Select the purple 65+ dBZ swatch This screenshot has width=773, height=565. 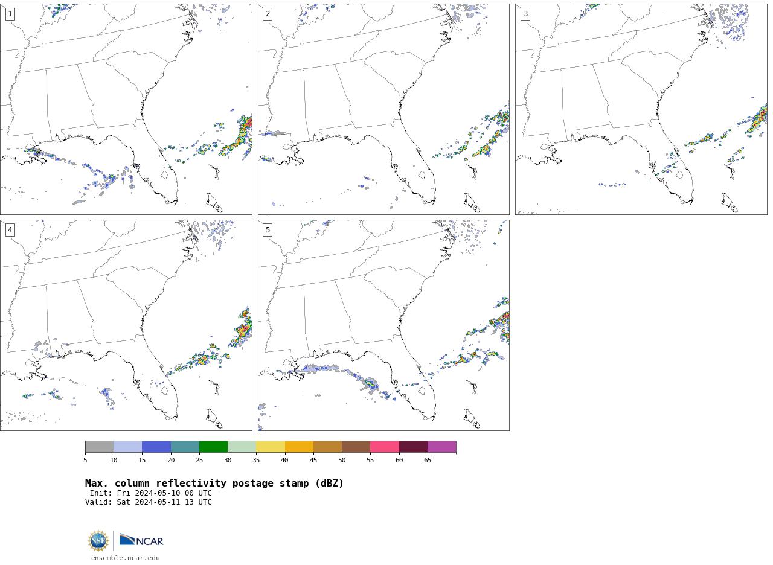click(441, 447)
